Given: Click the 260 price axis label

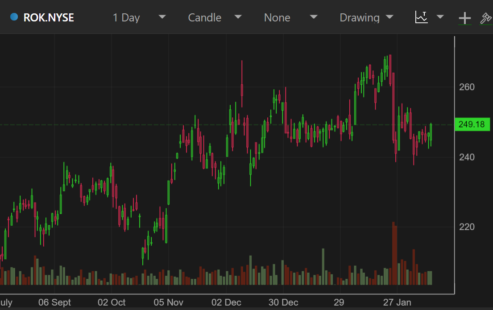Looking at the screenshot, I should [x=467, y=87].
